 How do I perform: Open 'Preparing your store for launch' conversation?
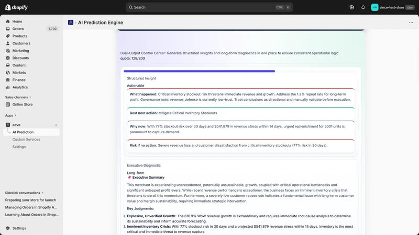pyautogui.click(x=31, y=200)
